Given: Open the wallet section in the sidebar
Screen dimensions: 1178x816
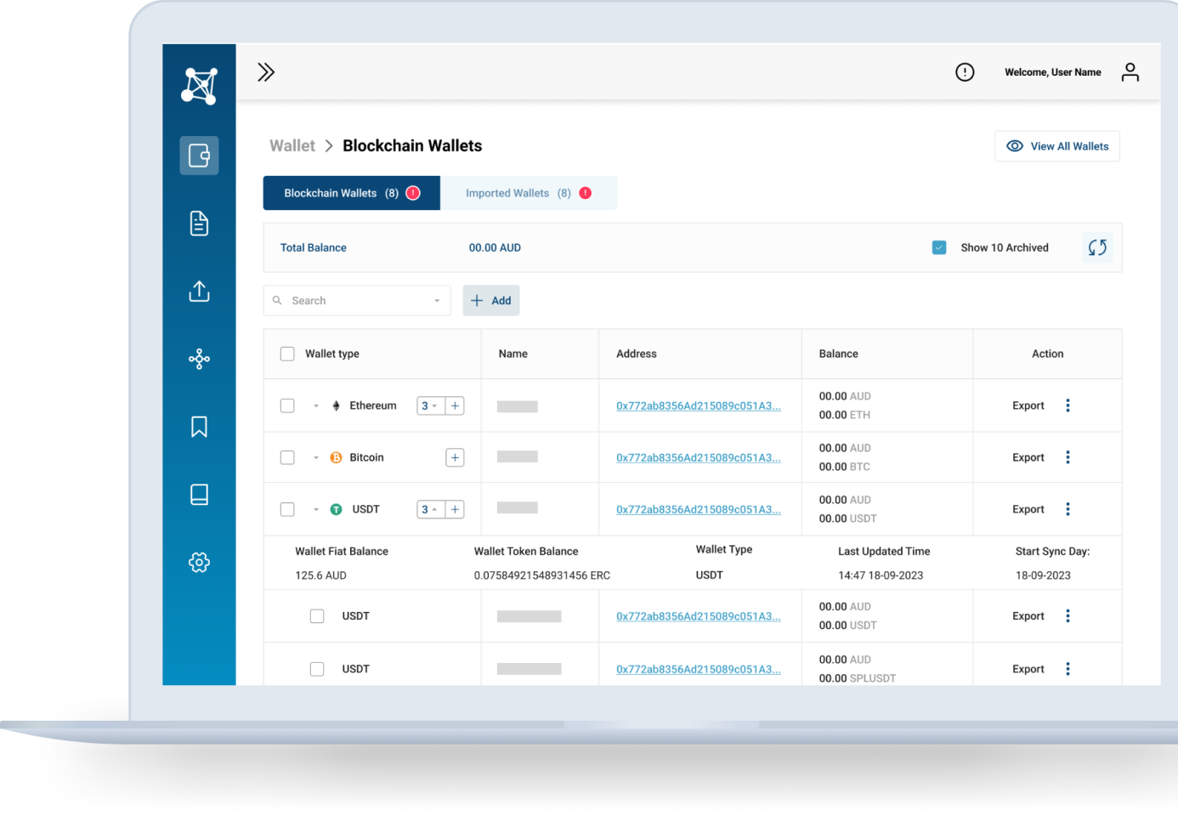Looking at the screenshot, I should point(199,156).
